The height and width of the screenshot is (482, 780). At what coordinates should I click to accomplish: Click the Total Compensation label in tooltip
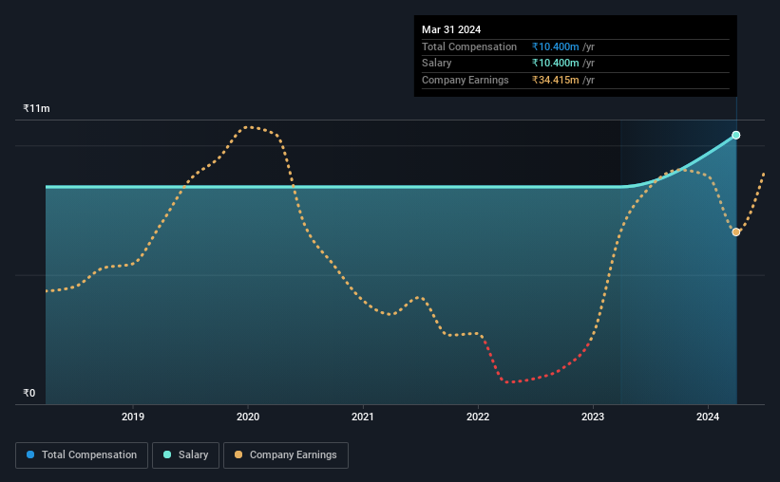point(469,46)
